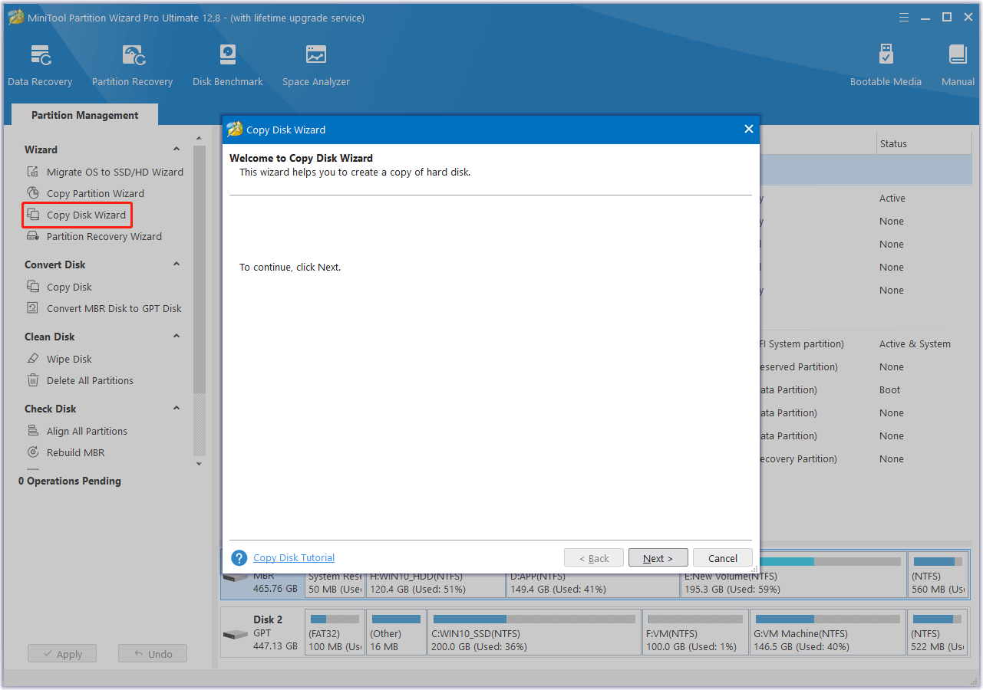Select Disk 2 F:VM partition block
This screenshot has height=690, width=983.
(694, 632)
